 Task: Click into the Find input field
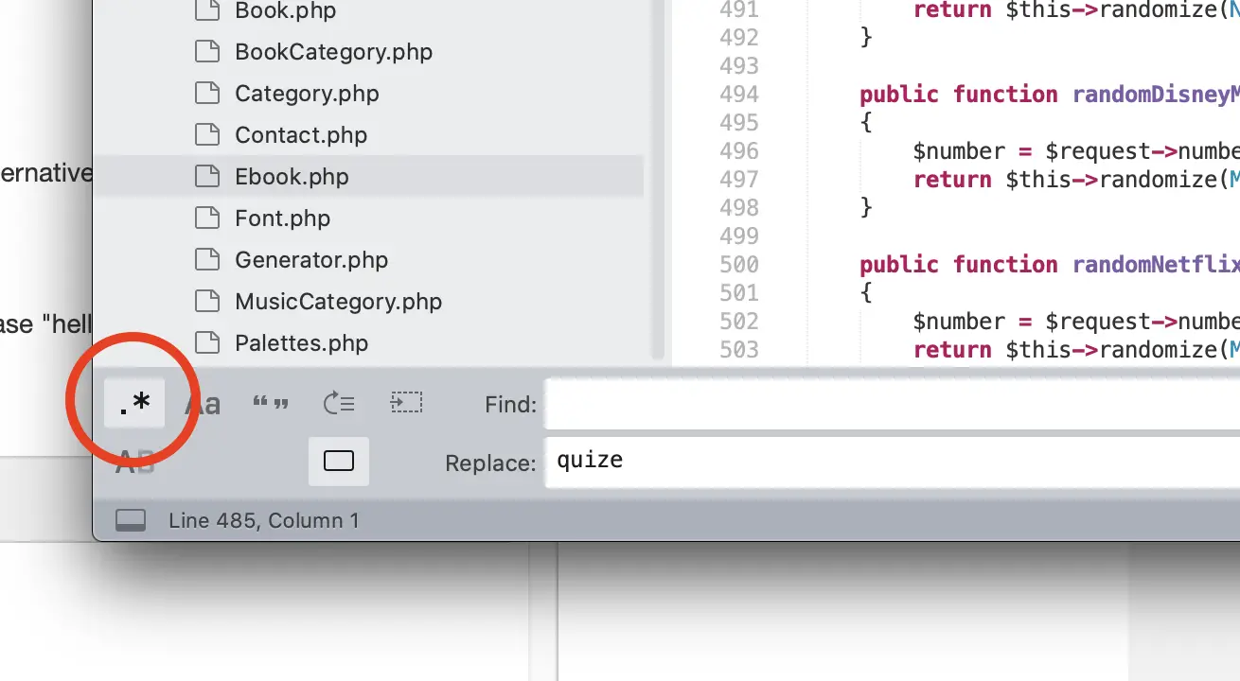click(x=892, y=405)
